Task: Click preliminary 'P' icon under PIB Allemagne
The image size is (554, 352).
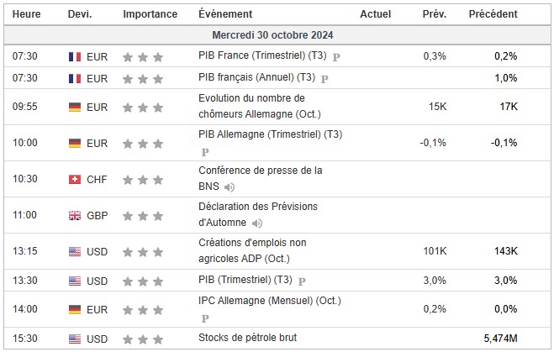Action: pyautogui.click(x=204, y=152)
